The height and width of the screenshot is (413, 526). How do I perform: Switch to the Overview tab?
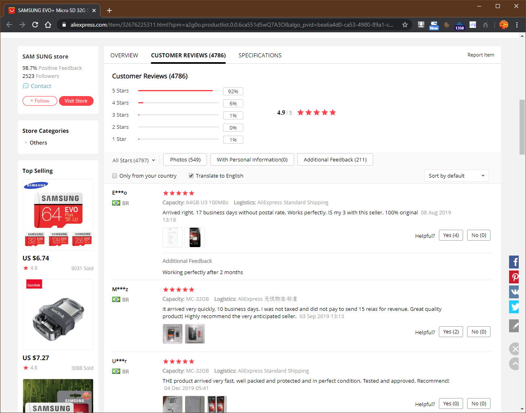click(124, 55)
